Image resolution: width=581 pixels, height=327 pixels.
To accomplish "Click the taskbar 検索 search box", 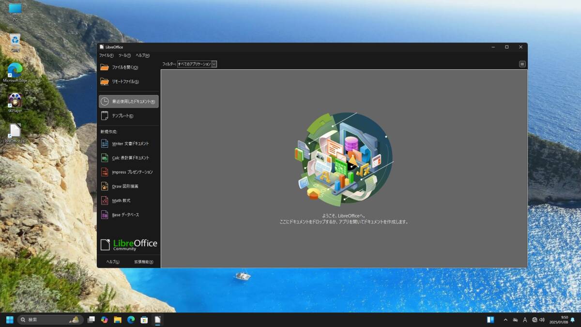I will click(x=50, y=320).
